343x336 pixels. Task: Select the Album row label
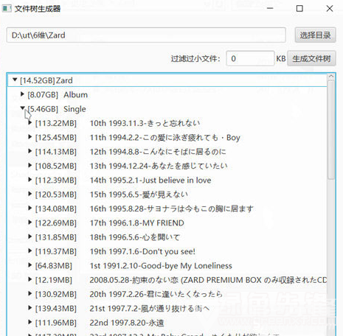tap(75, 94)
